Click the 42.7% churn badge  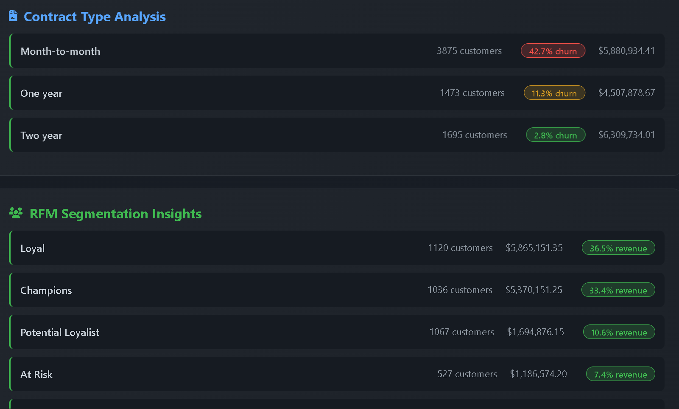553,51
